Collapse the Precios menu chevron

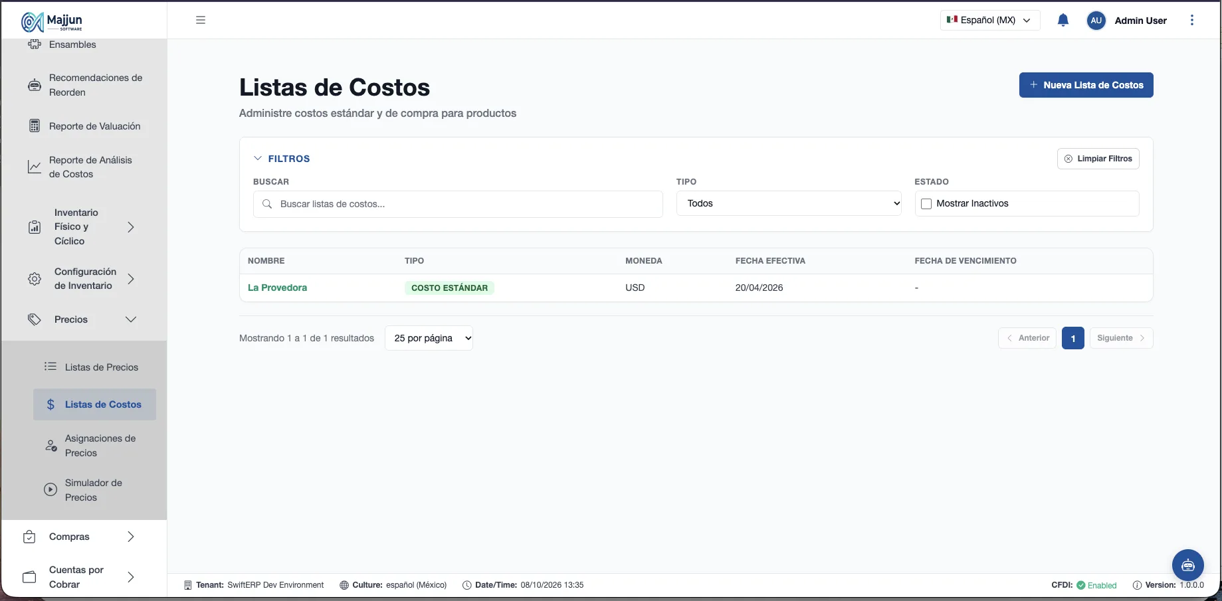pos(131,319)
